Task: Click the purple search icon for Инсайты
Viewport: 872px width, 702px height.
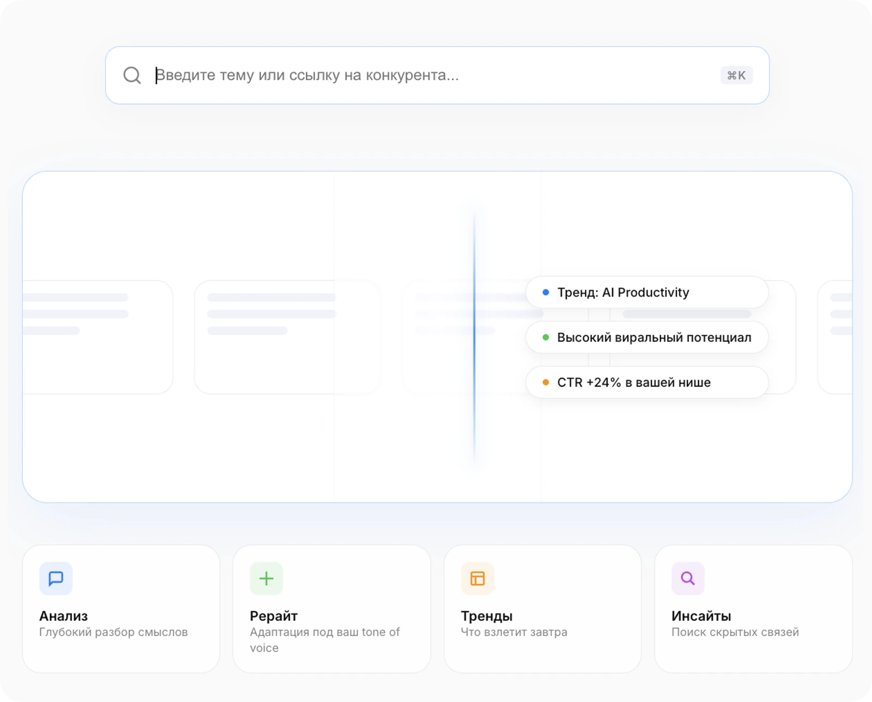Action: 688,578
